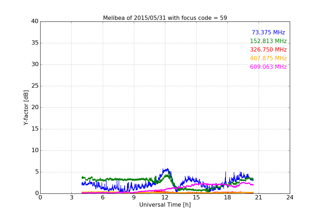
Task: Click the y-axis tick label 35
Action: (x=35, y=43)
